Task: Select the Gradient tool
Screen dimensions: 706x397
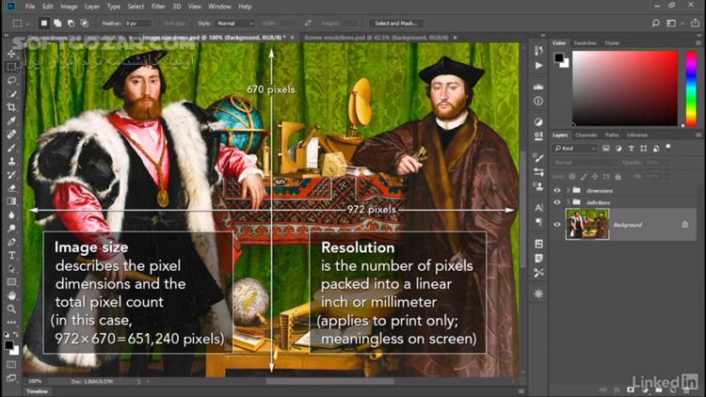Action: click(x=11, y=201)
